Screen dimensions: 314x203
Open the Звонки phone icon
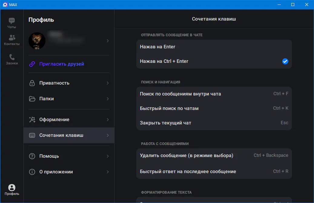12,57
